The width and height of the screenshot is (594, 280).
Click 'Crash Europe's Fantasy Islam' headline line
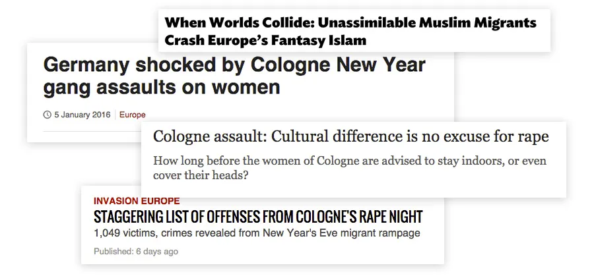[265, 40]
